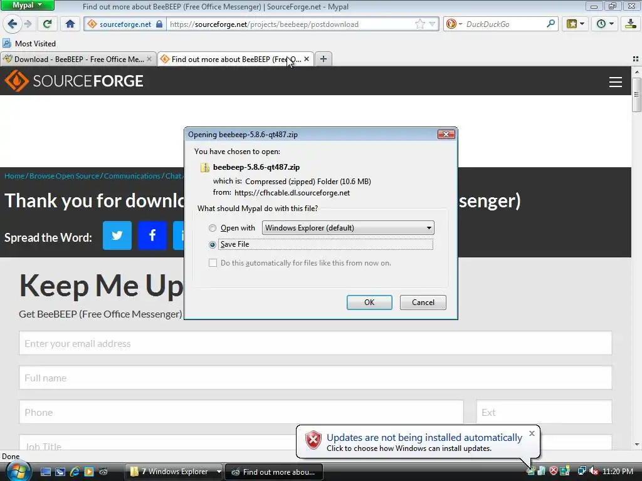Click the scrollbar down arrow
Screen dimensions: 642x481
click(636, 444)
